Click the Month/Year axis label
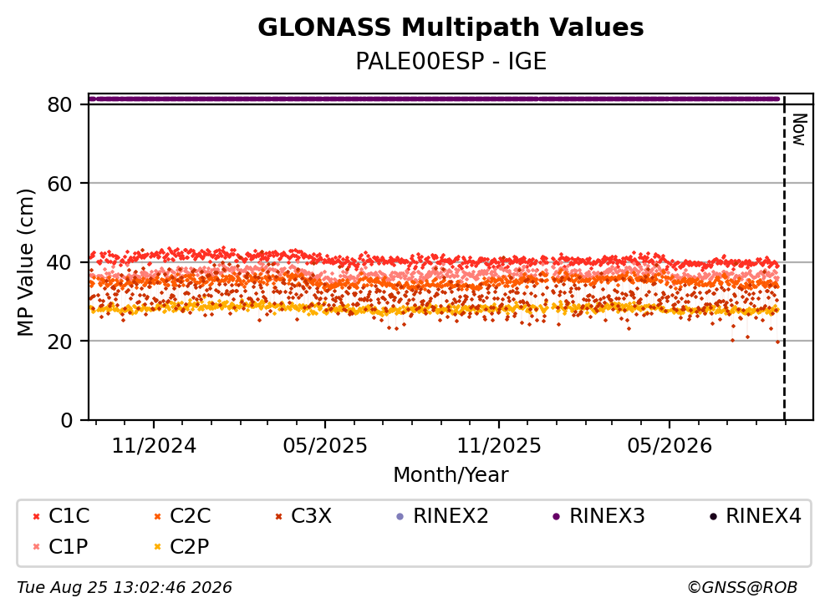The image size is (830, 613). click(451, 474)
